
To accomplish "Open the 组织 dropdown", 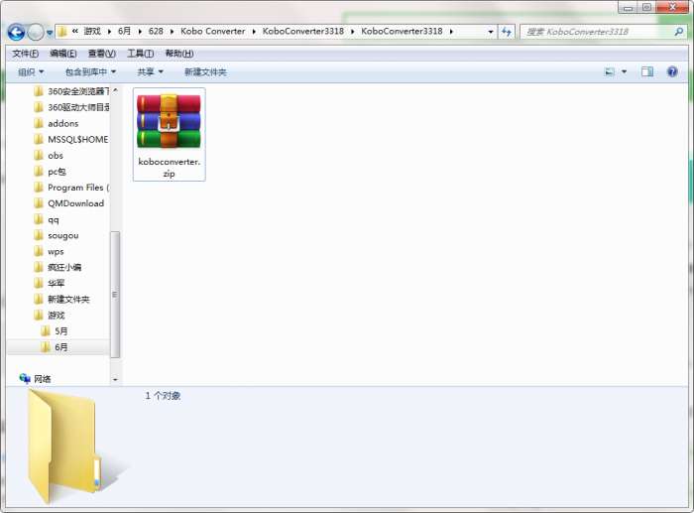I will pyautogui.click(x=31, y=71).
